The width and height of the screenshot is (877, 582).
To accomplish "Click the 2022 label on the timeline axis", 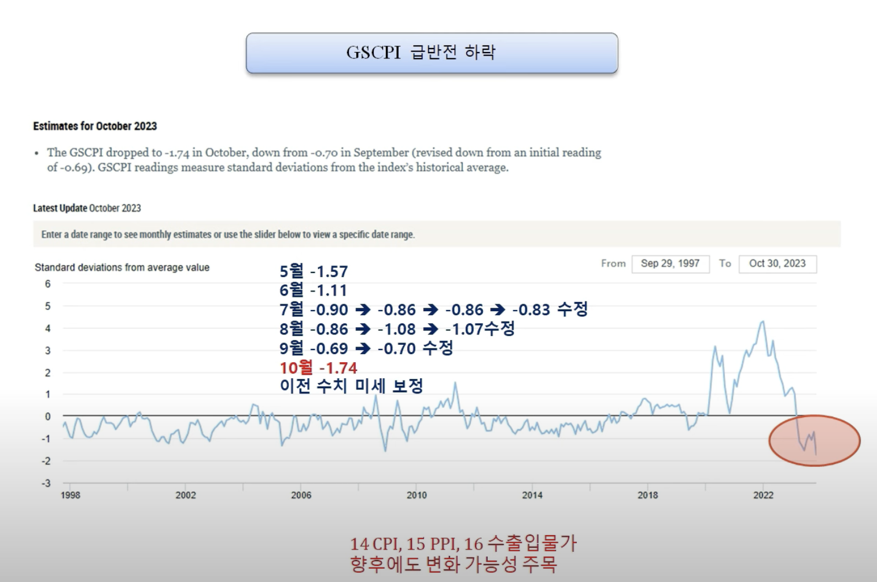I will pos(762,495).
